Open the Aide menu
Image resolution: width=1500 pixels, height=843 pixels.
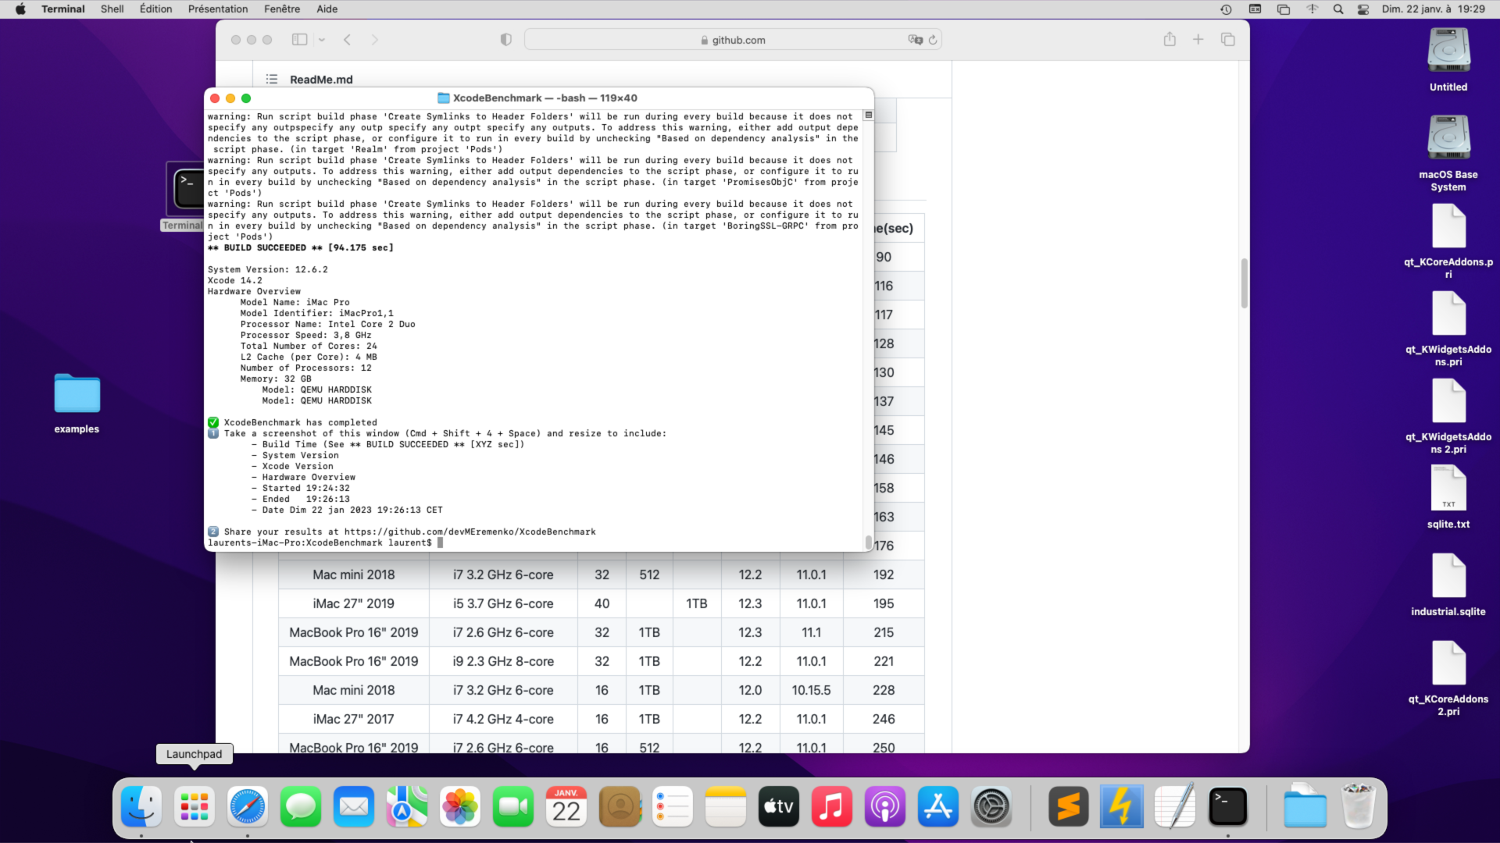(x=327, y=9)
